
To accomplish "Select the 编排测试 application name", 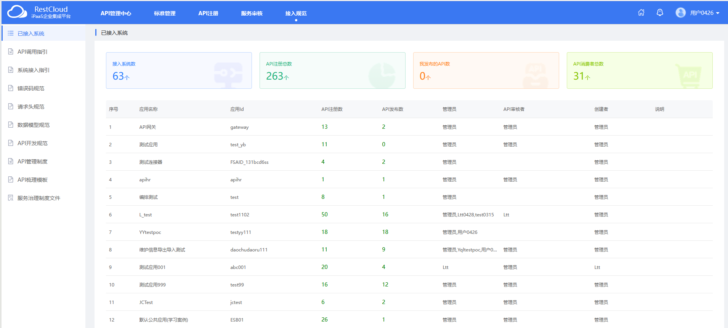I will pos(148,197).
